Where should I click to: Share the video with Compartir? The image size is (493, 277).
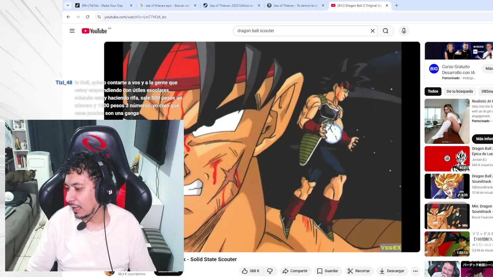click(295, 271)
